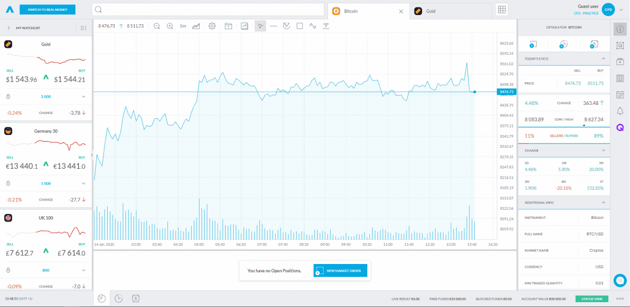Screen dimensions: 630x307
Task: Click Switch to Real Money button
Action: [47, 10]
